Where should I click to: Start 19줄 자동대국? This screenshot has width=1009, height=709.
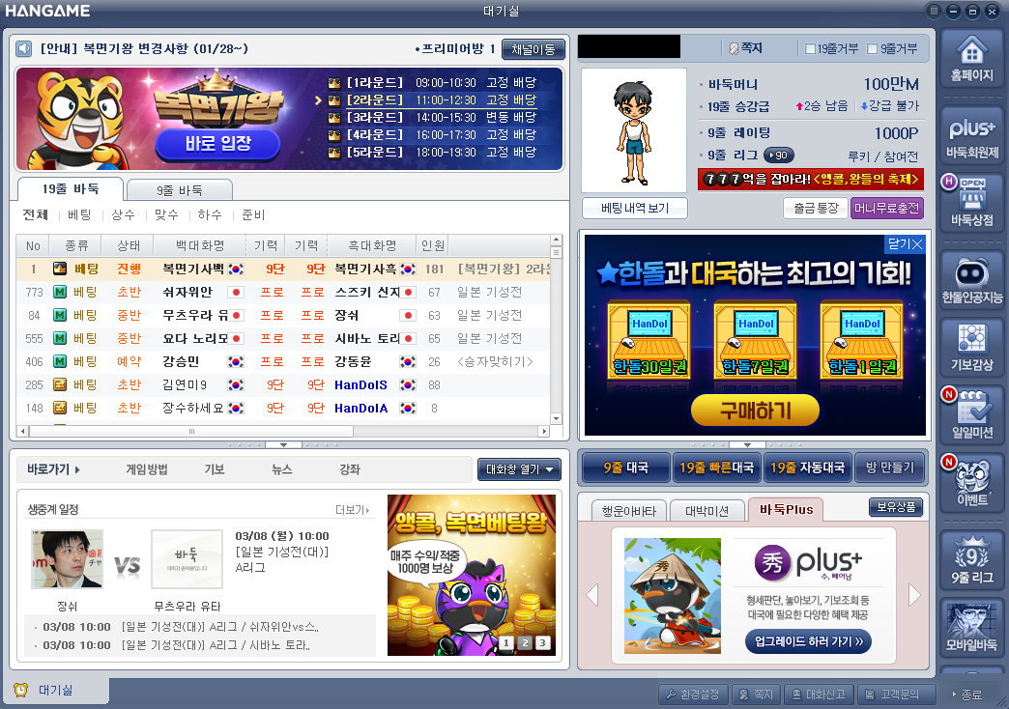807,468
